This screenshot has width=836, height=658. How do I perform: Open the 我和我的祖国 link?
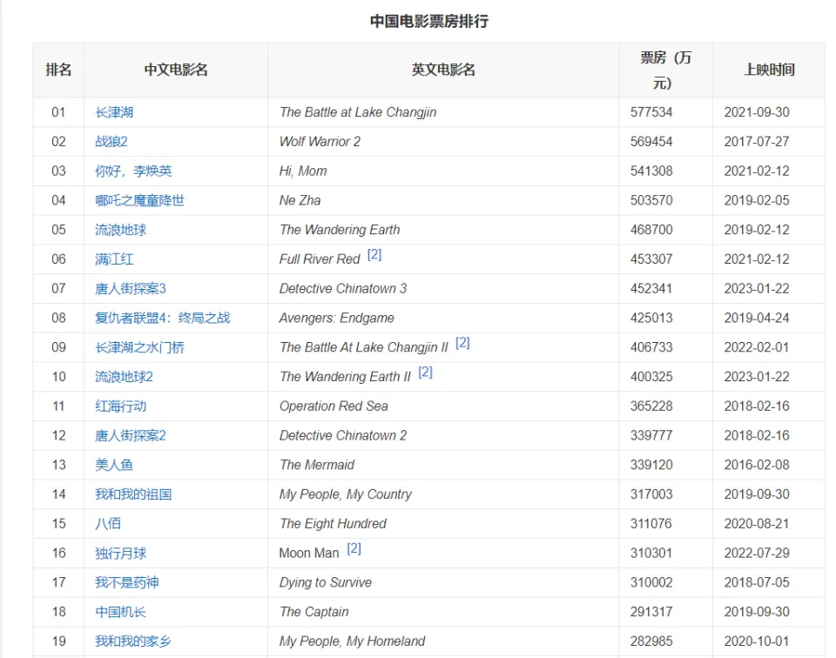(133, 494)
